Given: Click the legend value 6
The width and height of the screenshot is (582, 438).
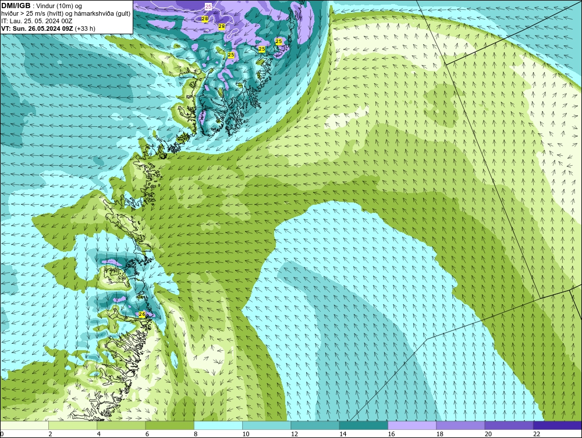Looking at the screenshot, I should pos(147,435).
